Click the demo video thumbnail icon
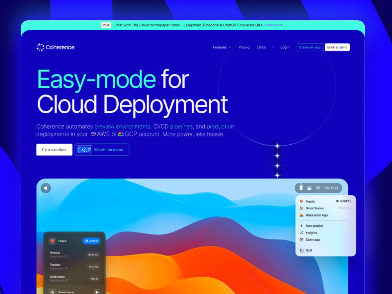 click(x=84, y=150)
